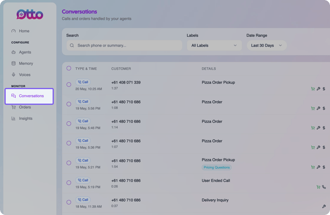Click the Call badge on the 19 May 5:56 PM row
The height and width of the screenshot is (215, 330).
(83, 102)
